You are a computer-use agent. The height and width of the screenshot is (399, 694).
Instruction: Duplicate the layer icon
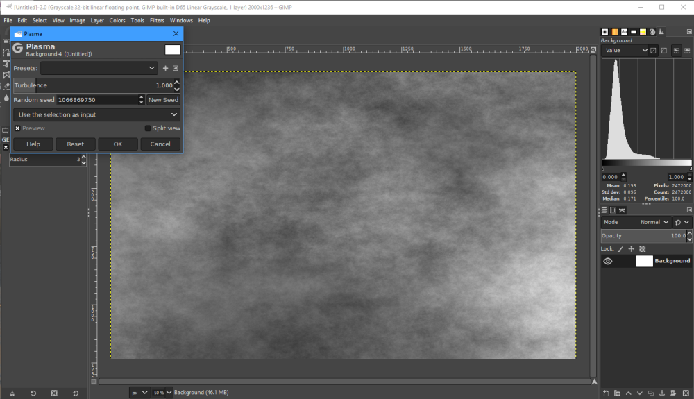tap(651, 393)
